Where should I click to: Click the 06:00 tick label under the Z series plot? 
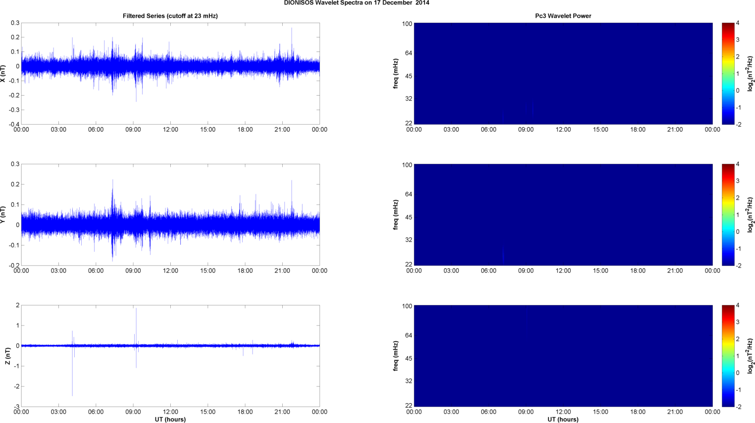[96, 412]
